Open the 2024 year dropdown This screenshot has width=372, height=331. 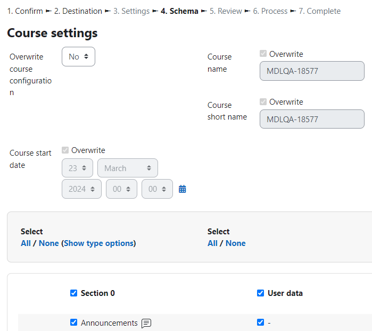click(81, 189)
